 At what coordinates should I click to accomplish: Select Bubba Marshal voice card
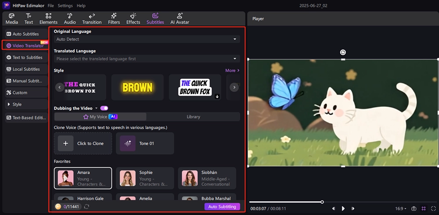tap(207, 197)
